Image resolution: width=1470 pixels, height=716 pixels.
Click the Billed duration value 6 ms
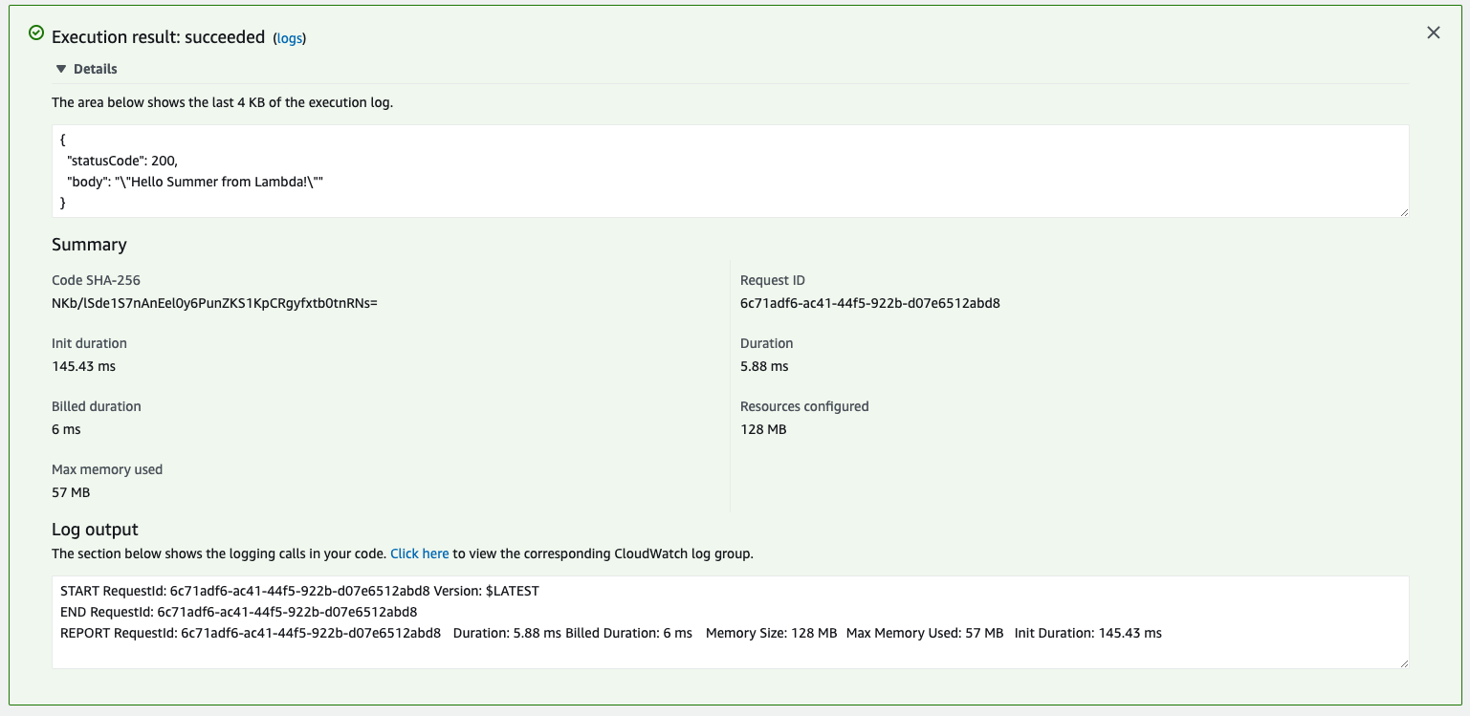[66, 429]
